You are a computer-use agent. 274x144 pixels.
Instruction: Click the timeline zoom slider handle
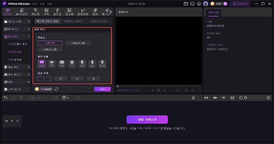246,98
